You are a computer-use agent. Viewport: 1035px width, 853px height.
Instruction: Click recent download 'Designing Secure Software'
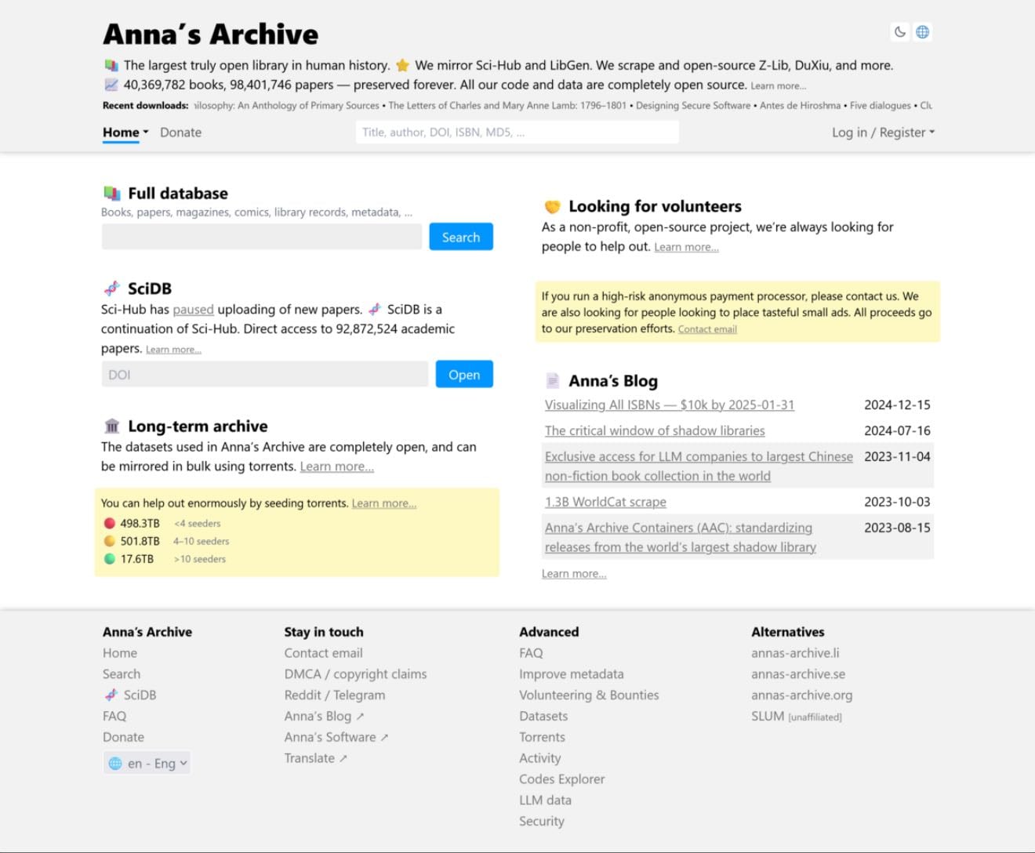click(x=693, y=106)
